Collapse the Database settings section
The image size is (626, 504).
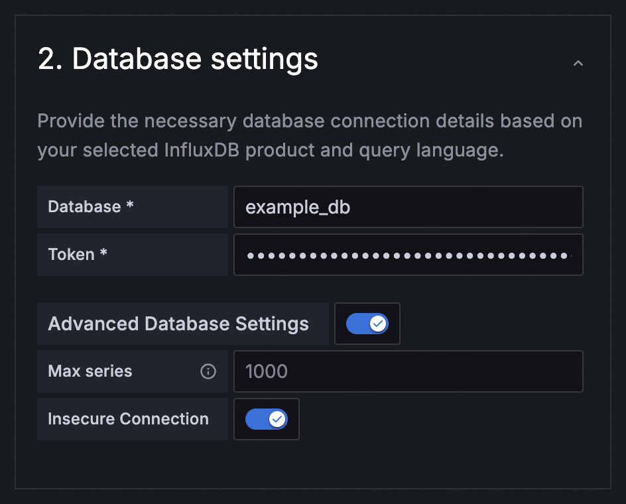578,63
